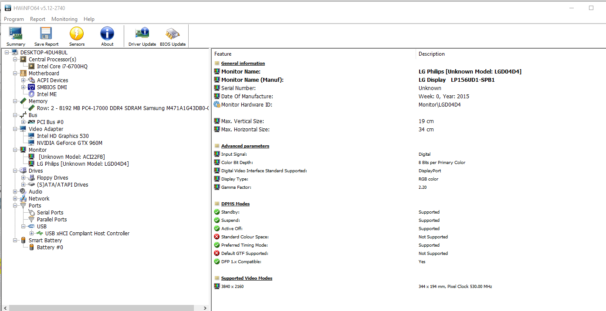Click the Serial Ports icon

pyautogui.click(x=31, y=212)
